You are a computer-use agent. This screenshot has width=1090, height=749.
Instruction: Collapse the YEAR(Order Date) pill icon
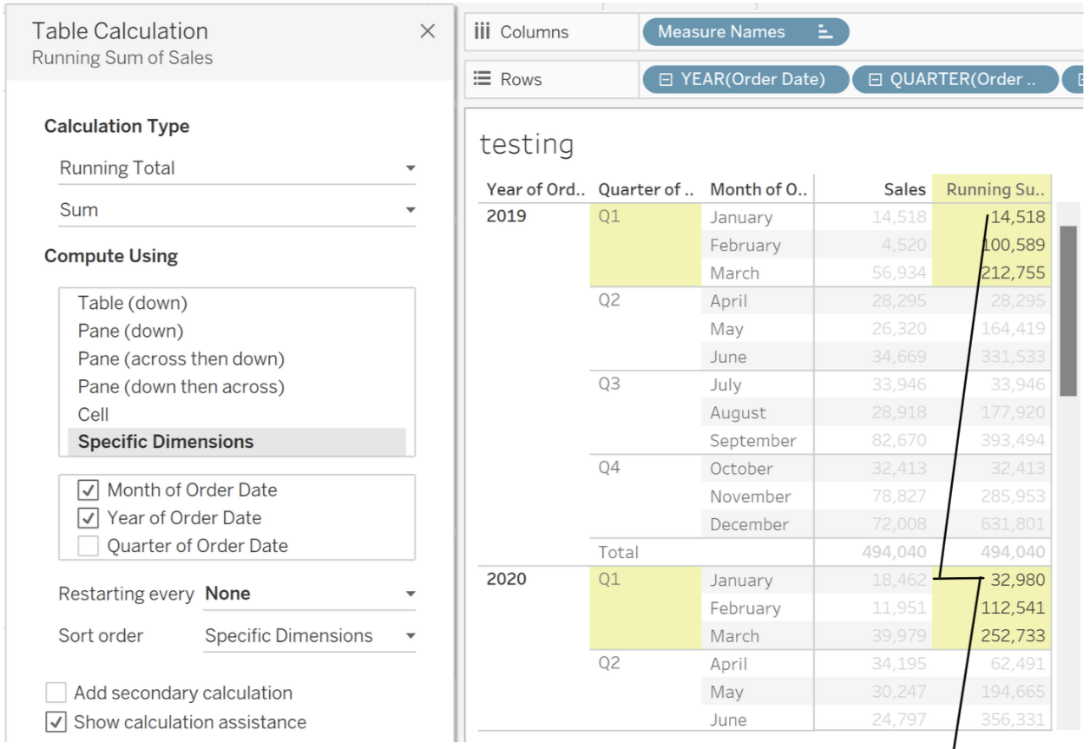click(666, 80)
